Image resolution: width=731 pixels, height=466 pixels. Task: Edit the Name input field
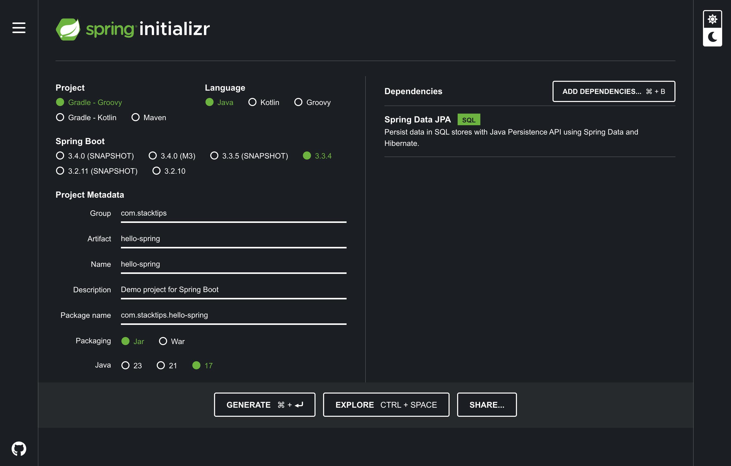tap(233, 264)
